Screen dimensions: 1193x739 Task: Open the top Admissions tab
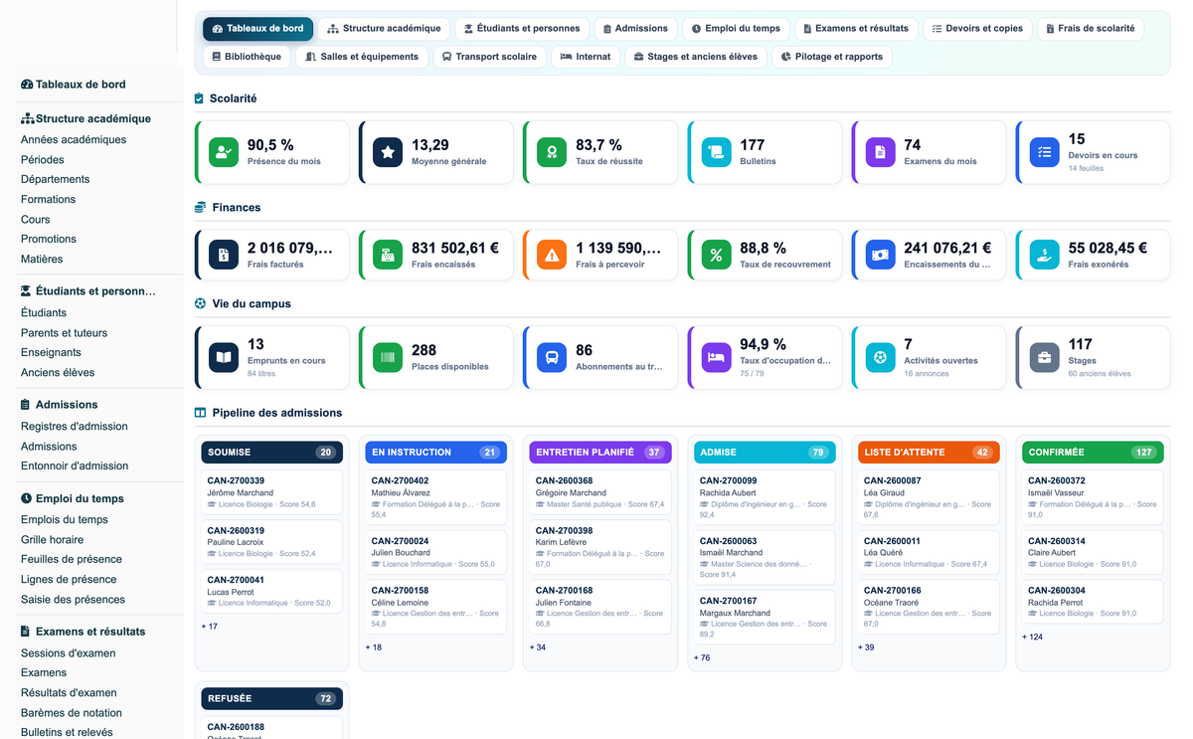636,29
